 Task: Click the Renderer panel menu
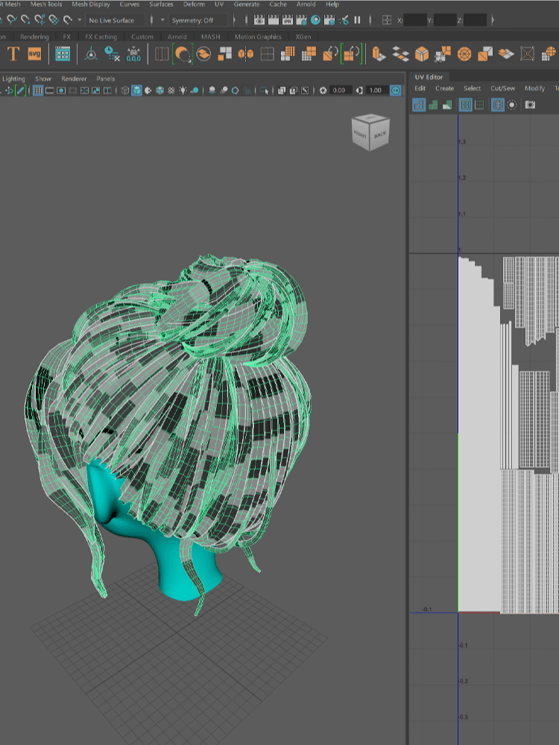tap(74, 78)
